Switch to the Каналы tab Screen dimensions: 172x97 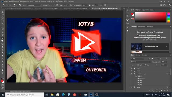(x=138, y=55)
